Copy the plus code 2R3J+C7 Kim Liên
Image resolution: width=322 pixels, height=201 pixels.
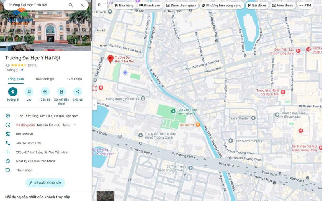coord(42,152)
